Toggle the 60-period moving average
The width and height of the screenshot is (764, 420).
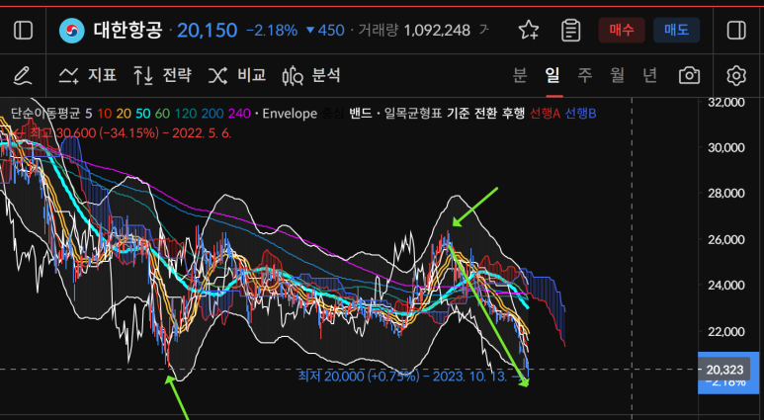pos(163,114)
